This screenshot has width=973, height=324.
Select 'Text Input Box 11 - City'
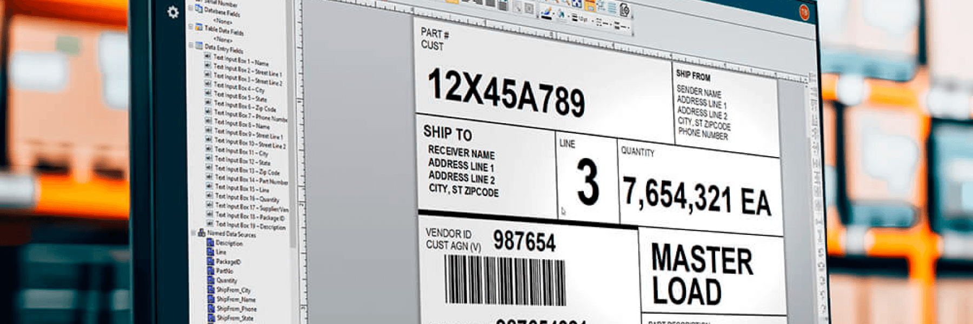point(242,151)
